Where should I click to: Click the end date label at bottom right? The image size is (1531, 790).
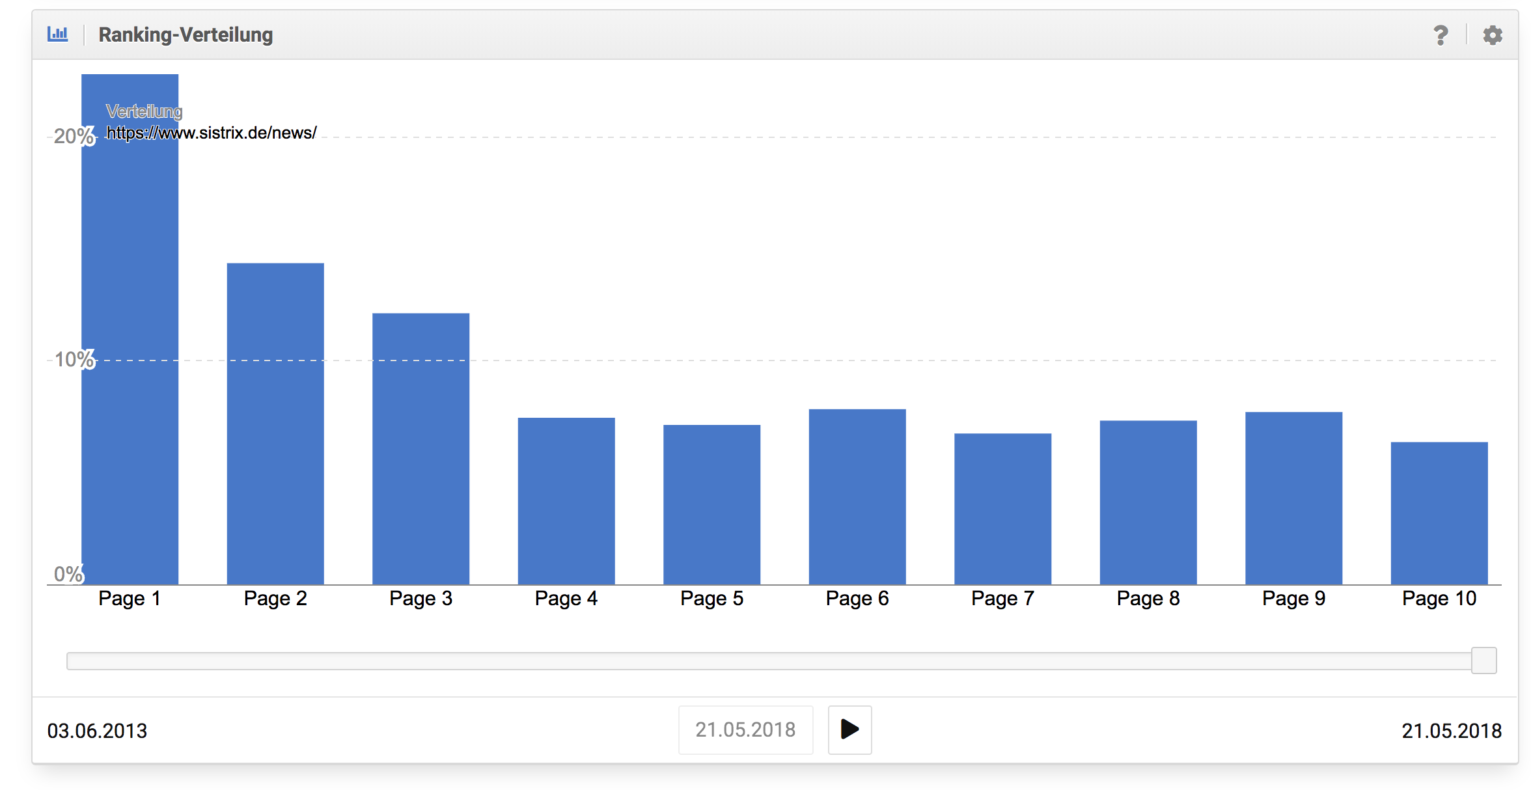(x=1451, y=731)
